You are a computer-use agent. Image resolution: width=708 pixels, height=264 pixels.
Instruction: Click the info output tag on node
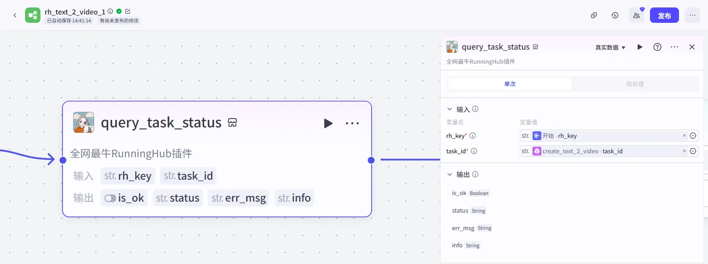coord(294,198)
